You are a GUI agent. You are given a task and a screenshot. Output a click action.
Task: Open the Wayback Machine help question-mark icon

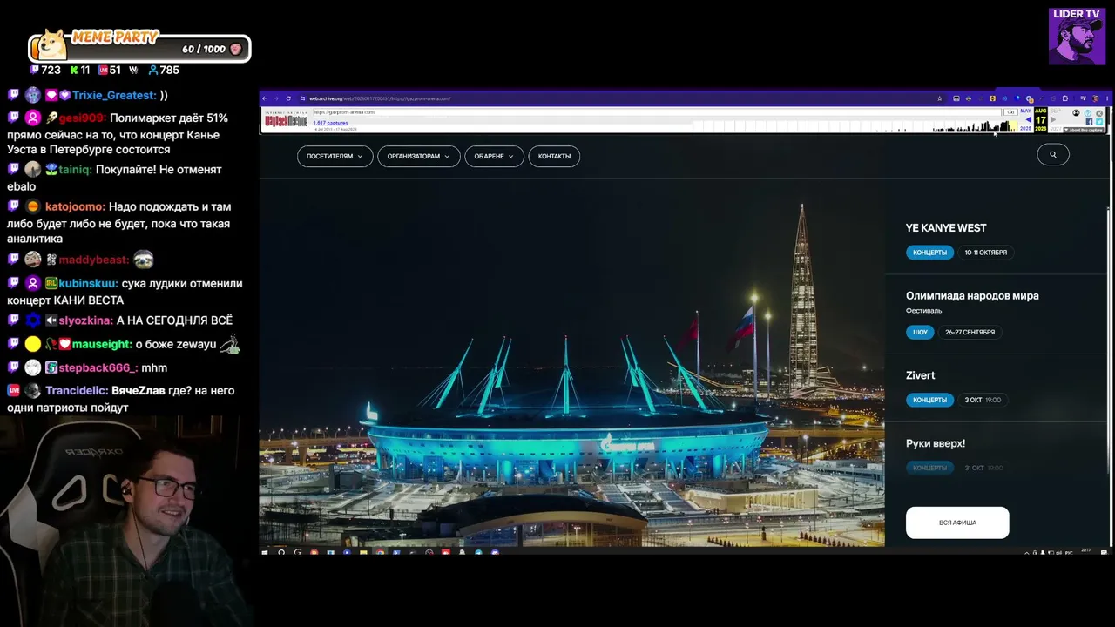coord(1089,113)
